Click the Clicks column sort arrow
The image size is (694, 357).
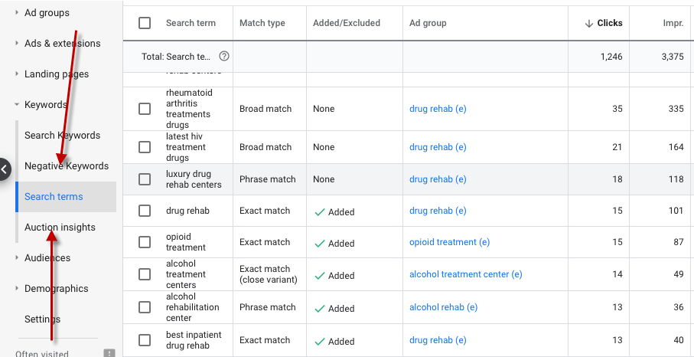pyautogui.click(x=588, y=23)
